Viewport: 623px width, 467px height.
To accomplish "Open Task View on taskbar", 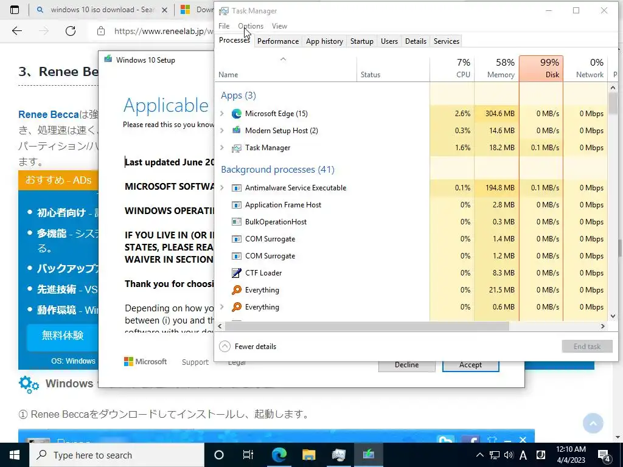I will 248,455.
